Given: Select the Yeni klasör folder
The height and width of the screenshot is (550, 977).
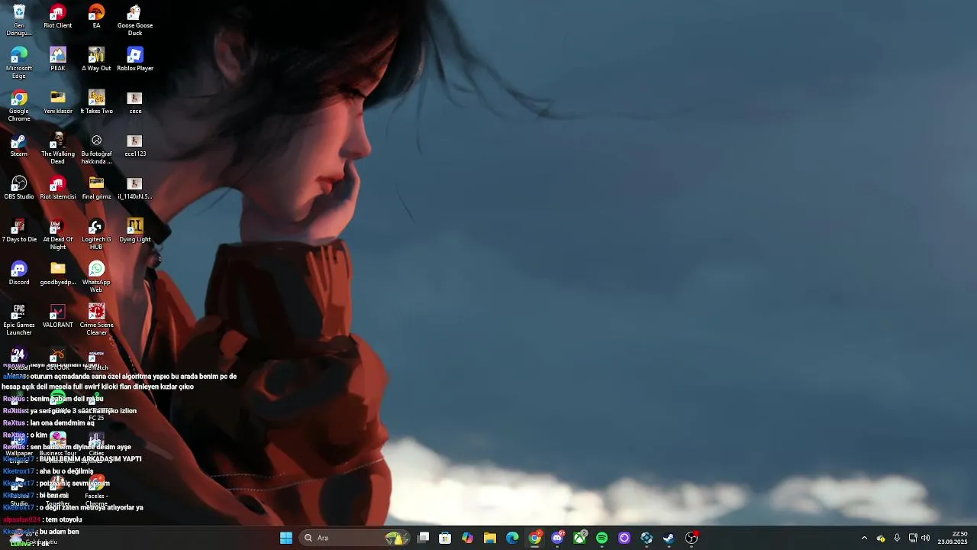Looking at the screenshot, I should click(58, 102).
